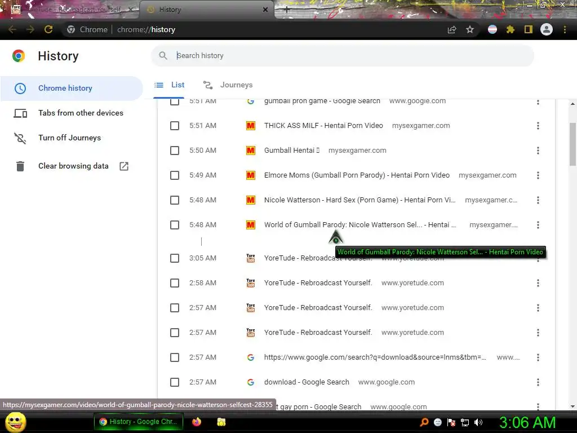Viewport: 577px width, 433px height.
Task: Open the https://www.google.com/search?q=download link
Action: [375, 357]
